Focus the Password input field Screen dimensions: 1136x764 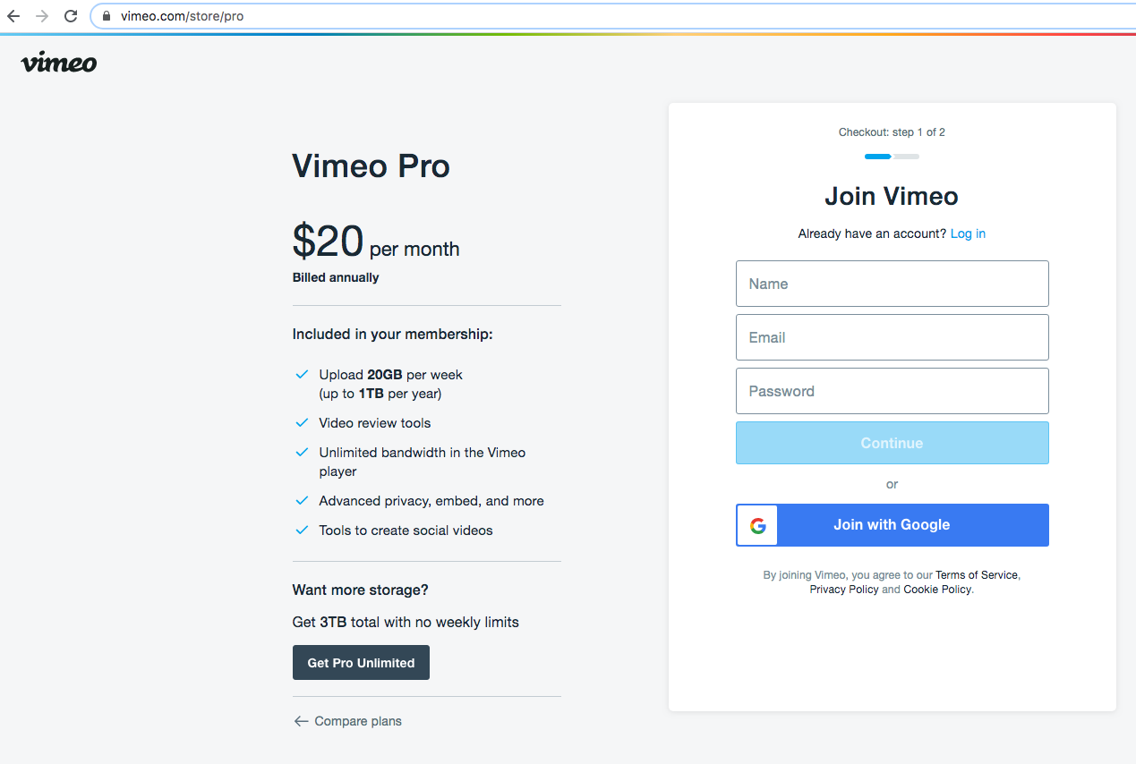click(892, 391)
